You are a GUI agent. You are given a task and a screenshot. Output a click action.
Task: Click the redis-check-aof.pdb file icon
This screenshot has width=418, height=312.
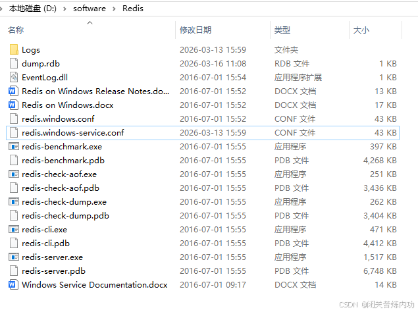click(x=14, y=188)
